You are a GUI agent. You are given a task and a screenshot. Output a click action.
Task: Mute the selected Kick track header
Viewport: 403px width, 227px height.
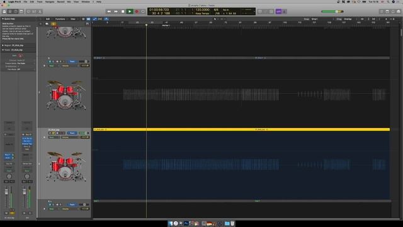pyautogui.click(x=50, y=133)
